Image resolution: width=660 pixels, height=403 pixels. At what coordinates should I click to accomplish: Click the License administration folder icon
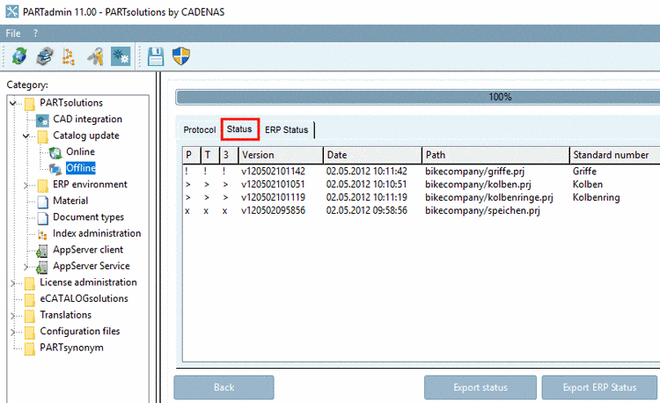click(x=29, y=283)
